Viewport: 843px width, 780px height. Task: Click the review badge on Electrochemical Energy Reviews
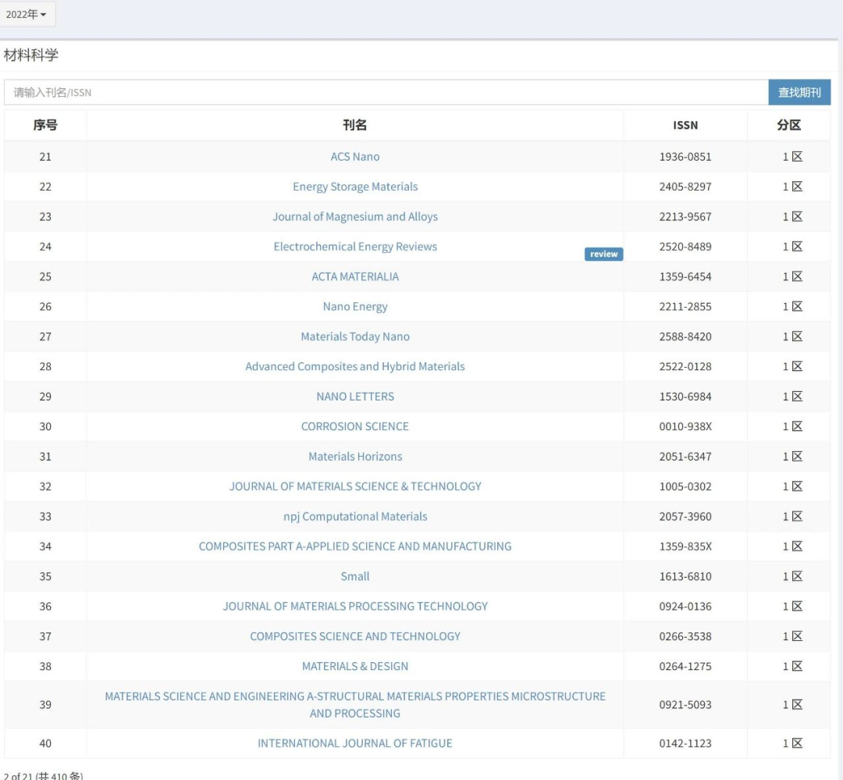(603, 254)
